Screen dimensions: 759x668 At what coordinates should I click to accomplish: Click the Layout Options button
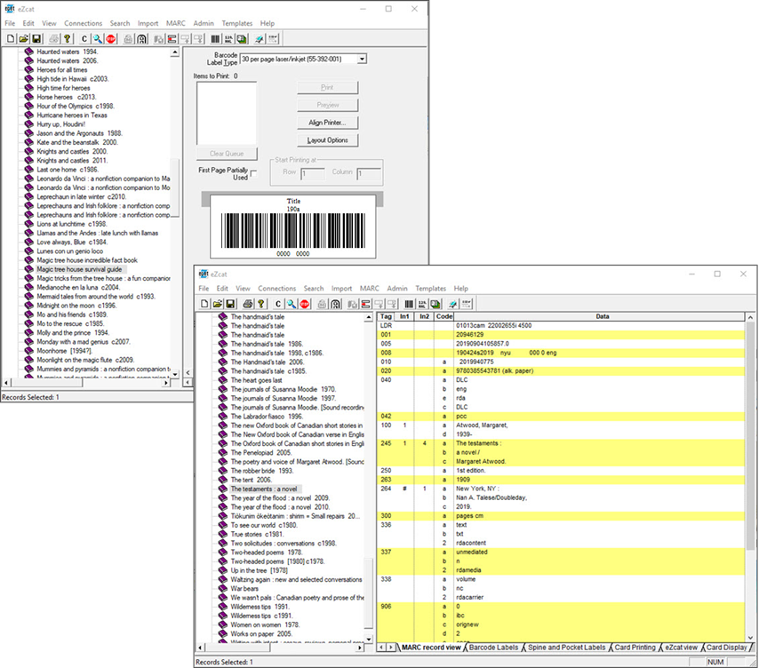327,140
